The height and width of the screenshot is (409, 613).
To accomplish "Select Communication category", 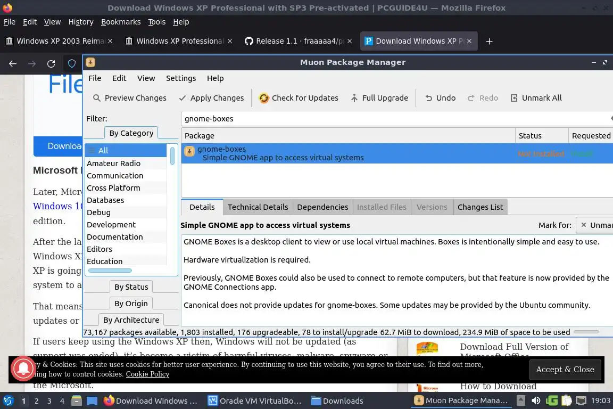I will pos(126,175).
